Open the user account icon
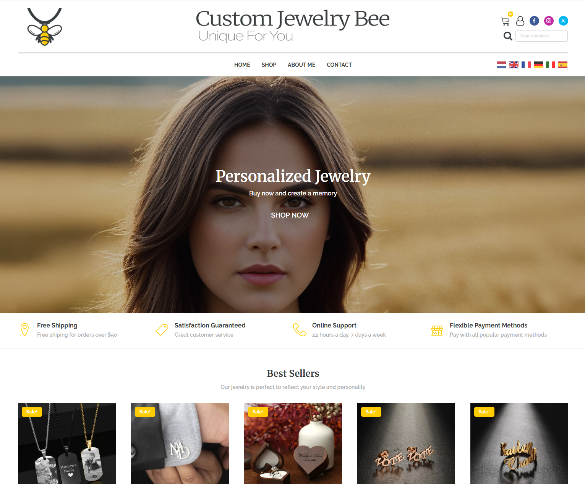Viewport: 585px width, 484px height. coord(520,21)
